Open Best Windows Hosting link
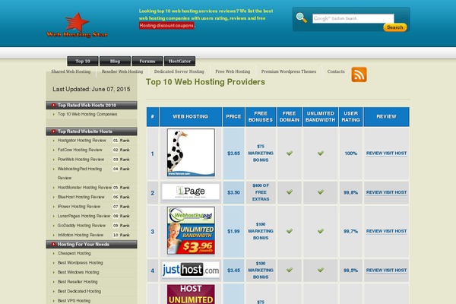 click(x=78, y=272)
